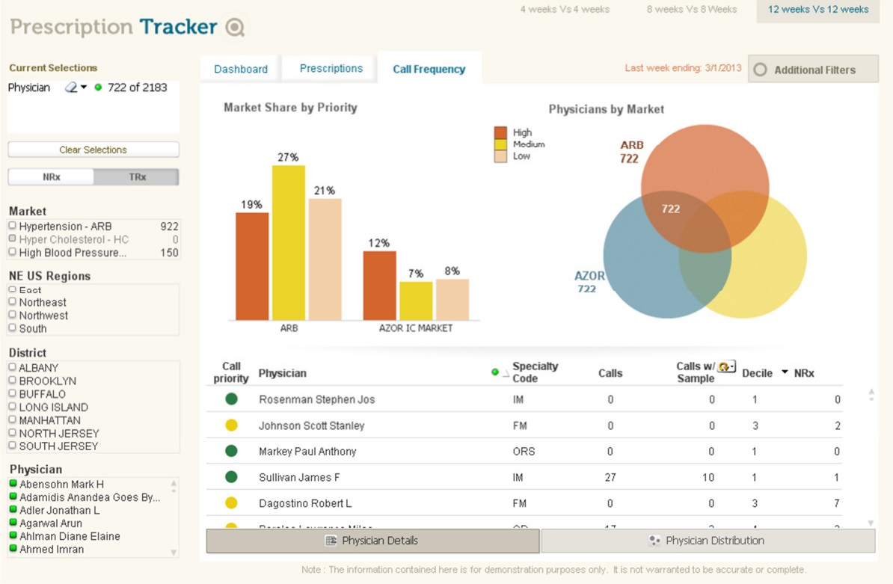Tick the Northeast region checkbox
This screenshot has height=584, width=893.
13,301
